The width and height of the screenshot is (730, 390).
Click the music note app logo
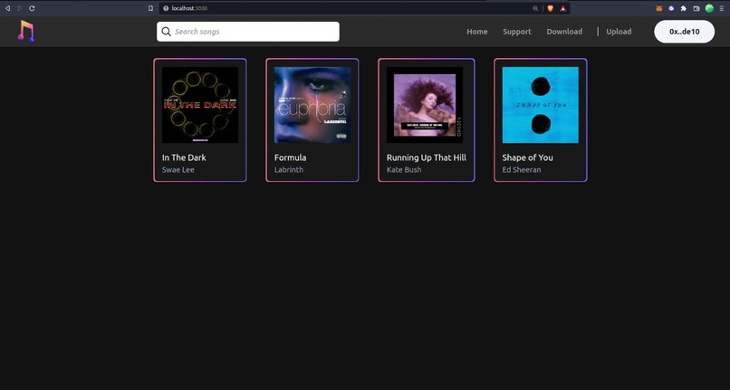tap(26, 31)
